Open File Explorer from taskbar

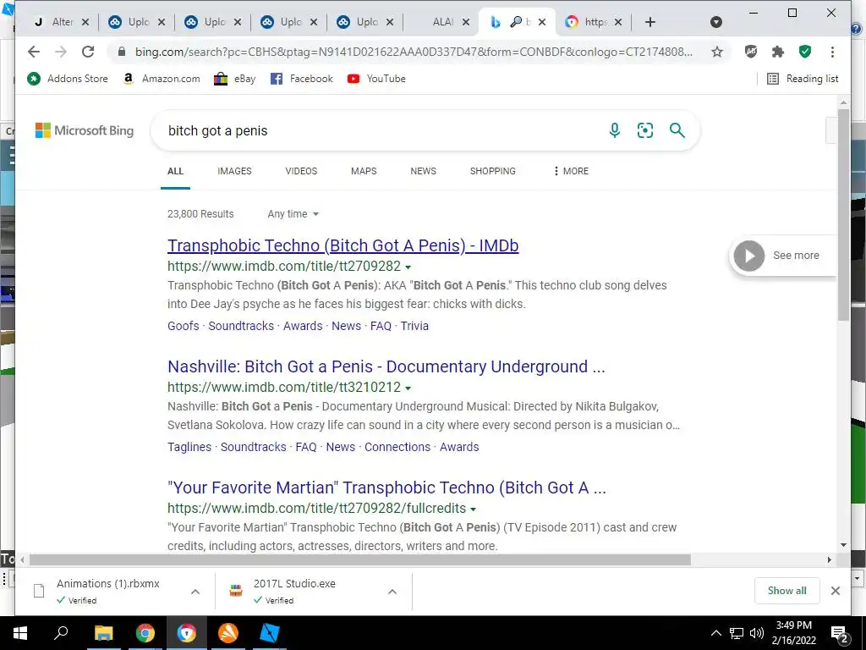point(103,633)
